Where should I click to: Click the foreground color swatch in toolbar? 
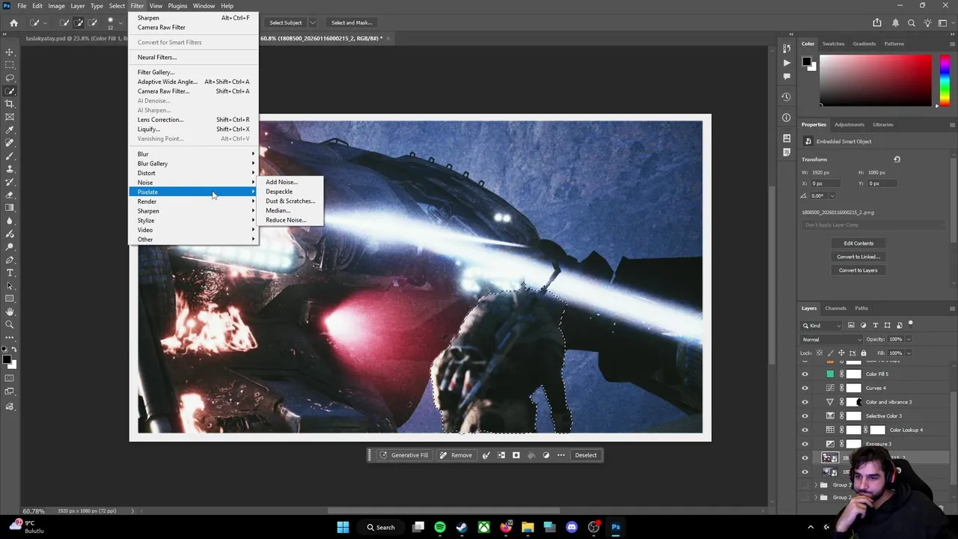pos(7,360)
